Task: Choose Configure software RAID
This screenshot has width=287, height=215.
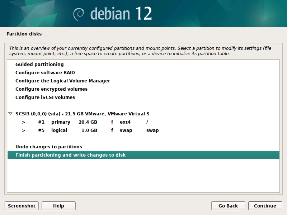Action: click(x=45, y=73)
